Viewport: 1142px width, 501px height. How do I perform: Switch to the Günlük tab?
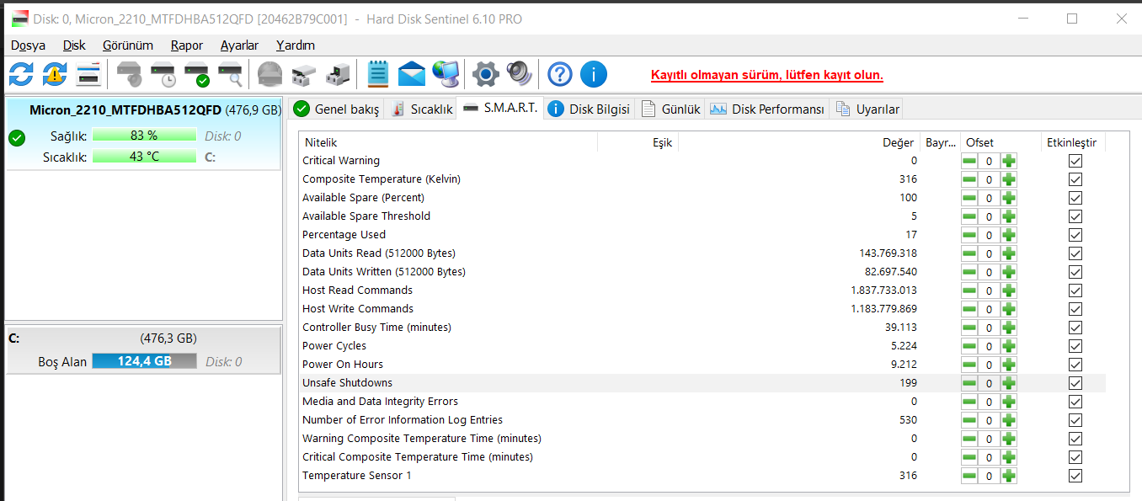671,109
